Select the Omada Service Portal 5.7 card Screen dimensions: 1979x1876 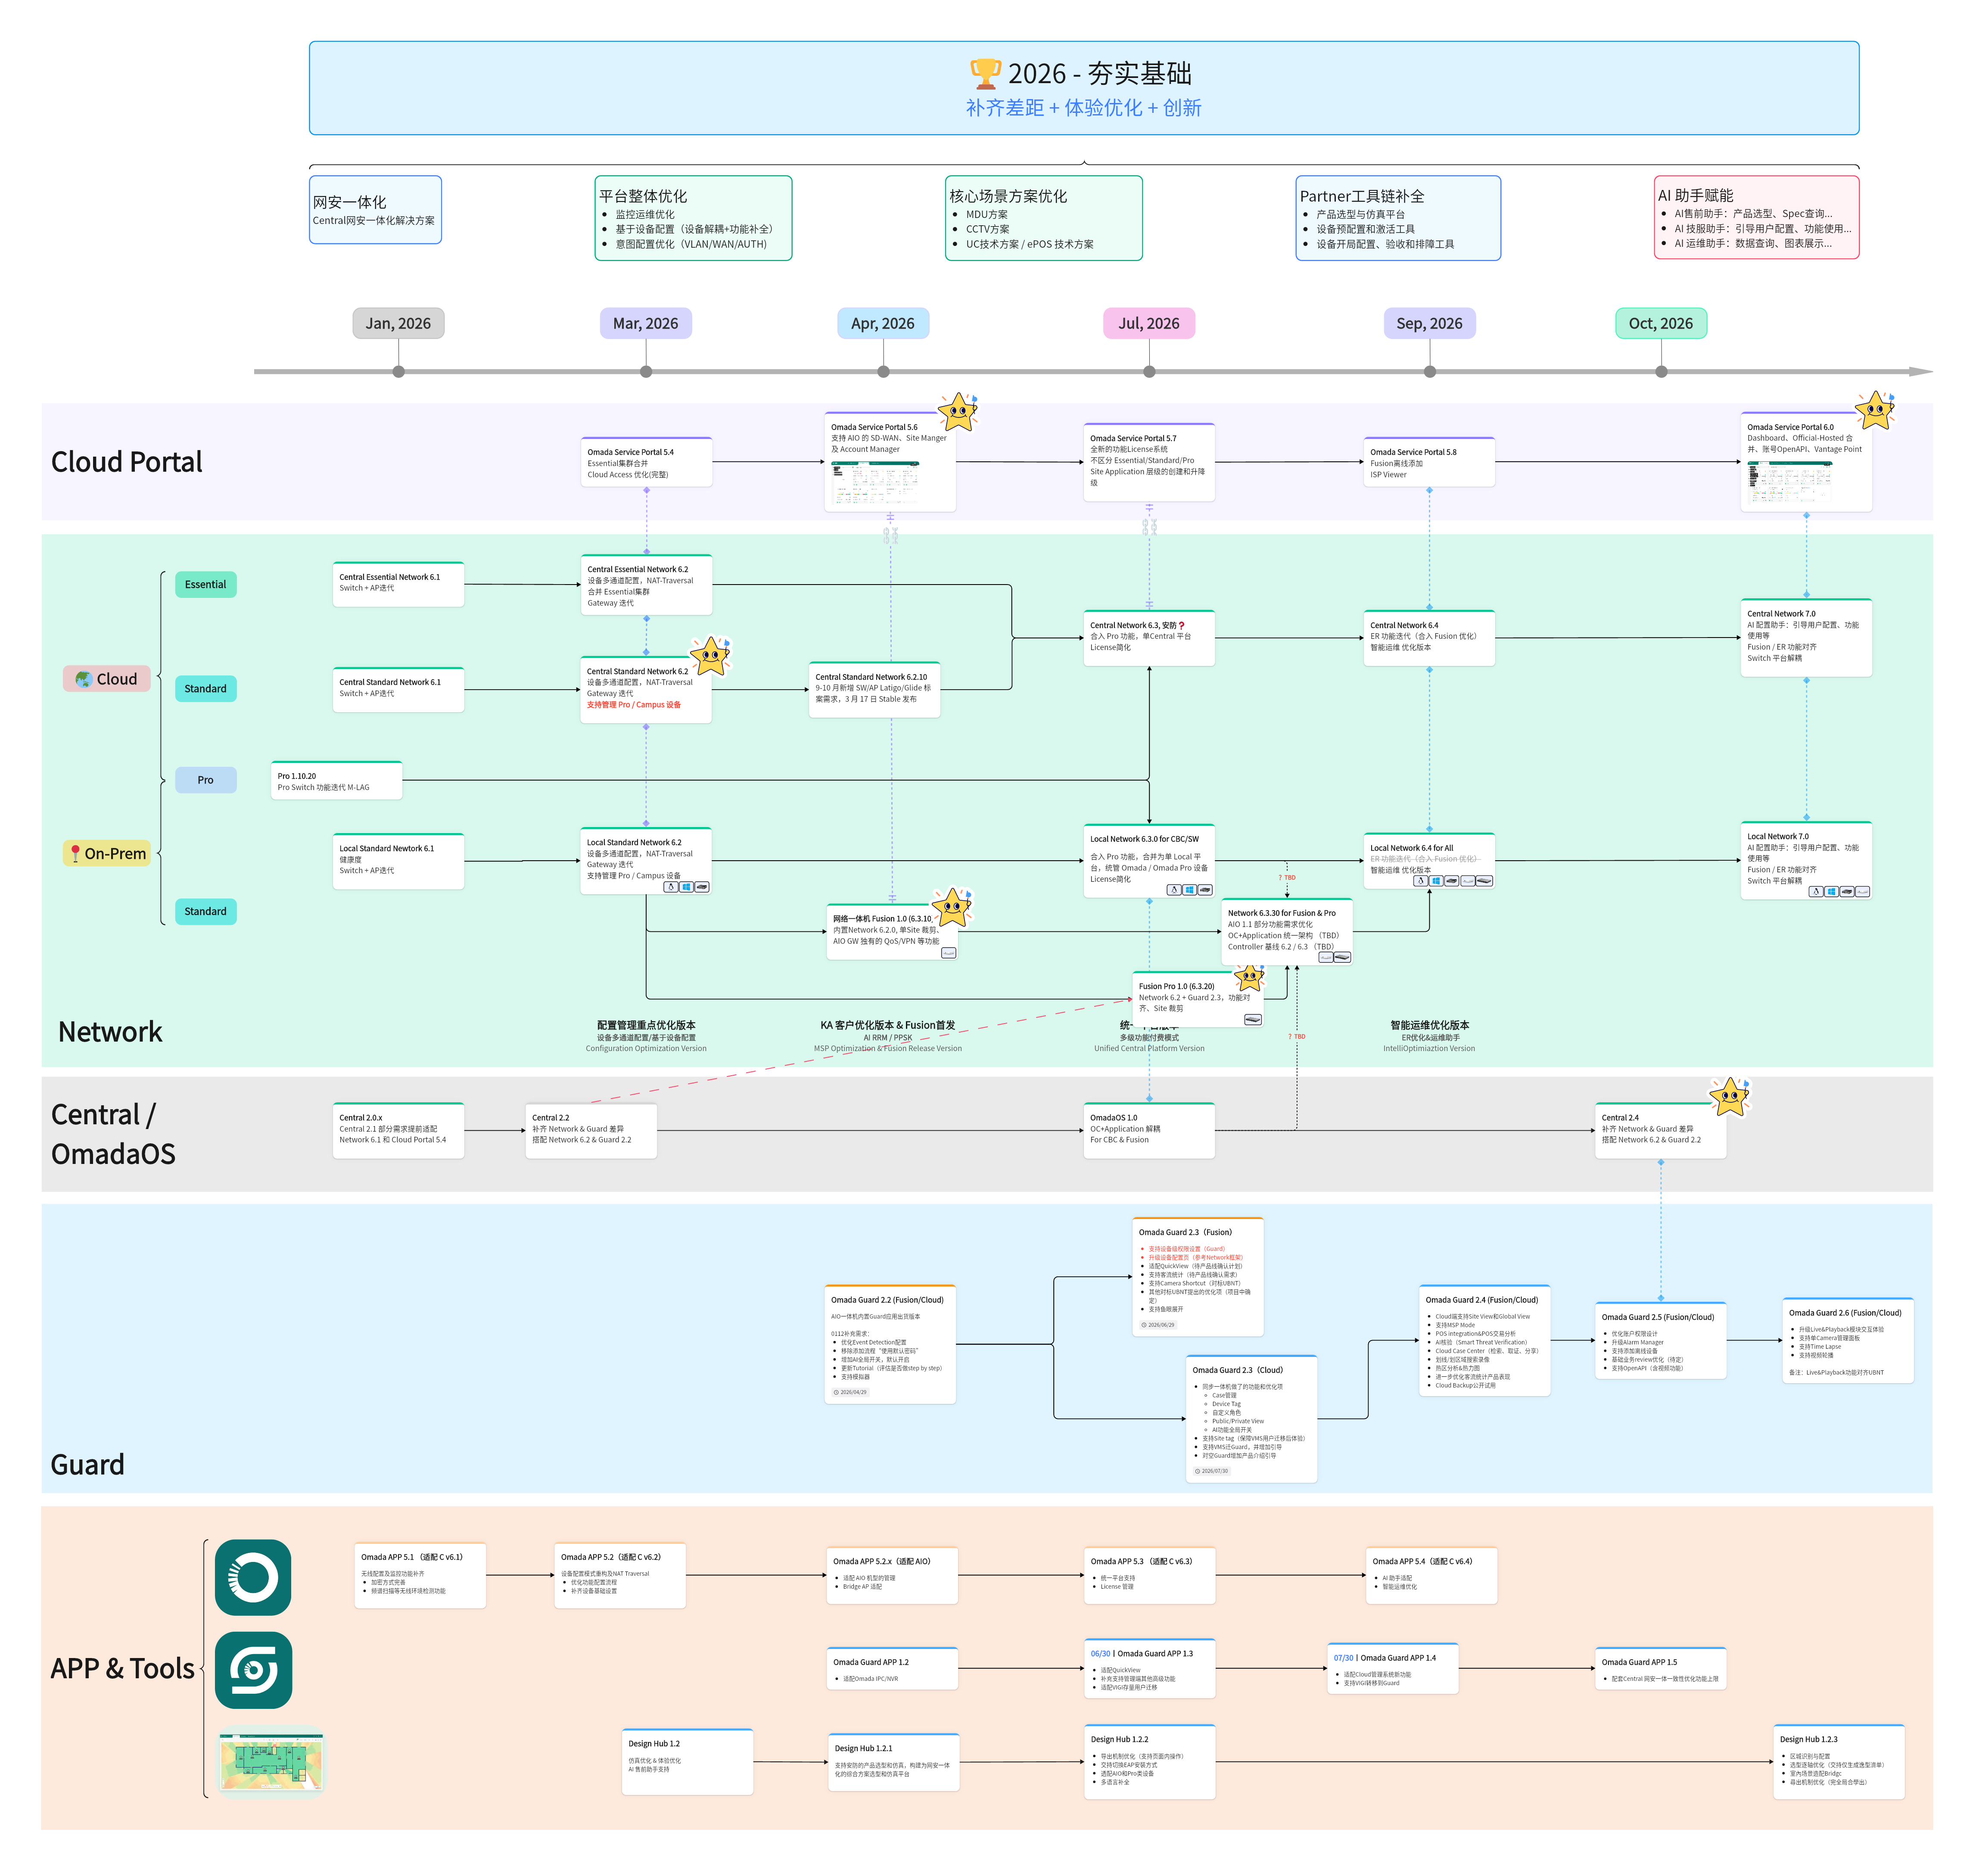click(1149, 462)
